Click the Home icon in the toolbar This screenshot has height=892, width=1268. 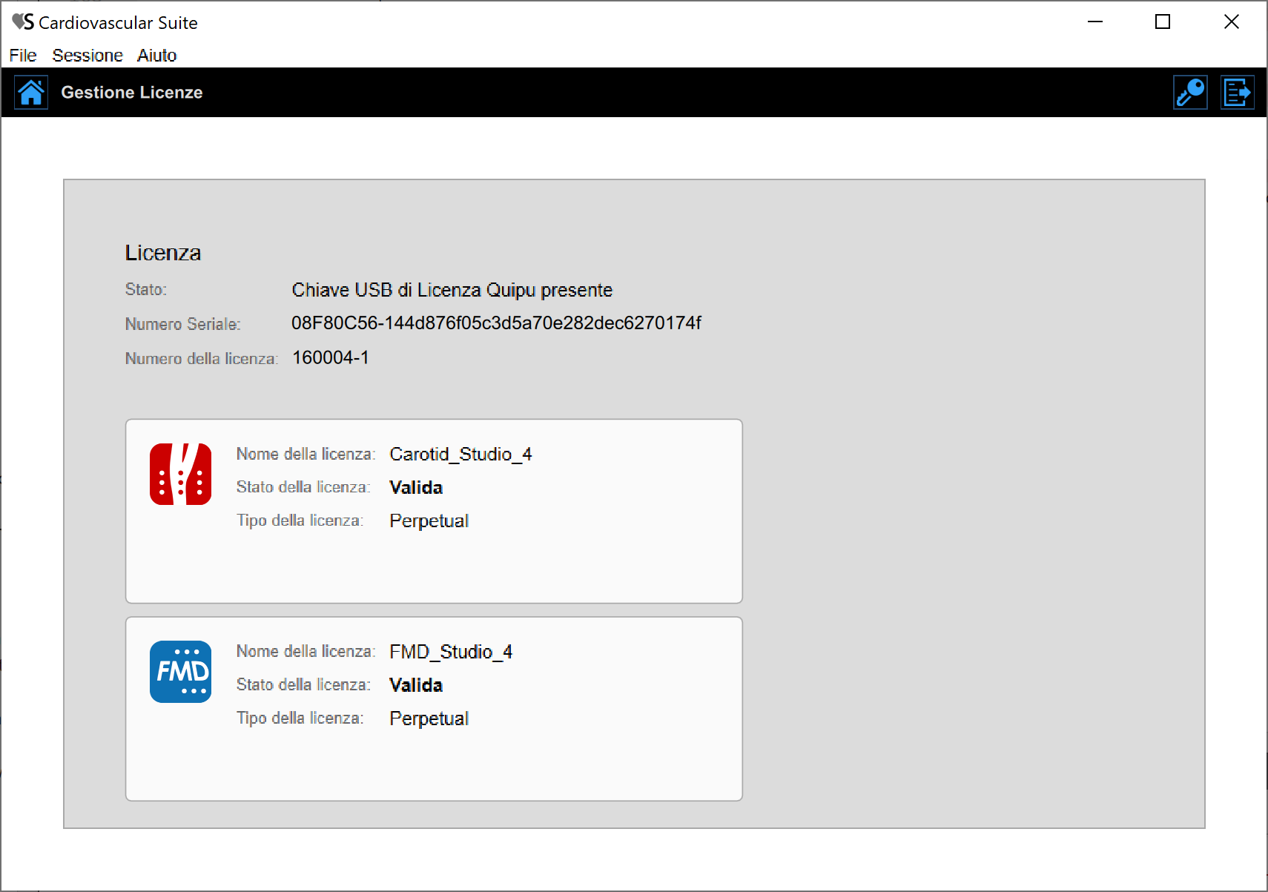[31, 93]
